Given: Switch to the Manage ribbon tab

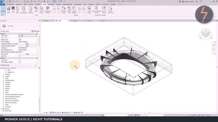Looking at the screenshot, I should [91, 4].
